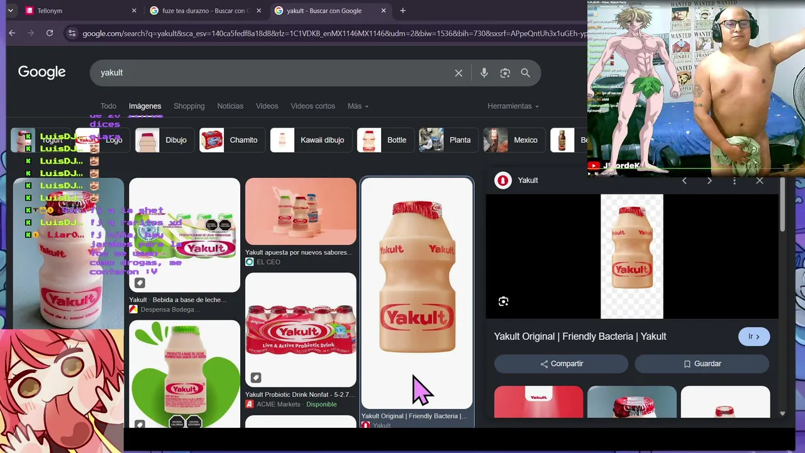The width and height of the screenshot is (805, 453).
Task: Go to the Google home logo
Action: click(42, 72)
